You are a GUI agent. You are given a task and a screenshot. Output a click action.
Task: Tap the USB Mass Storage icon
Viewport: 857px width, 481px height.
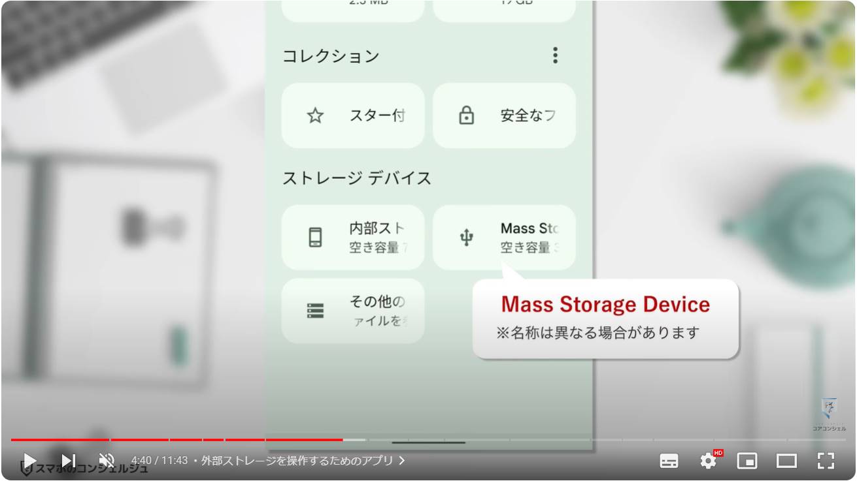point(466,238)
